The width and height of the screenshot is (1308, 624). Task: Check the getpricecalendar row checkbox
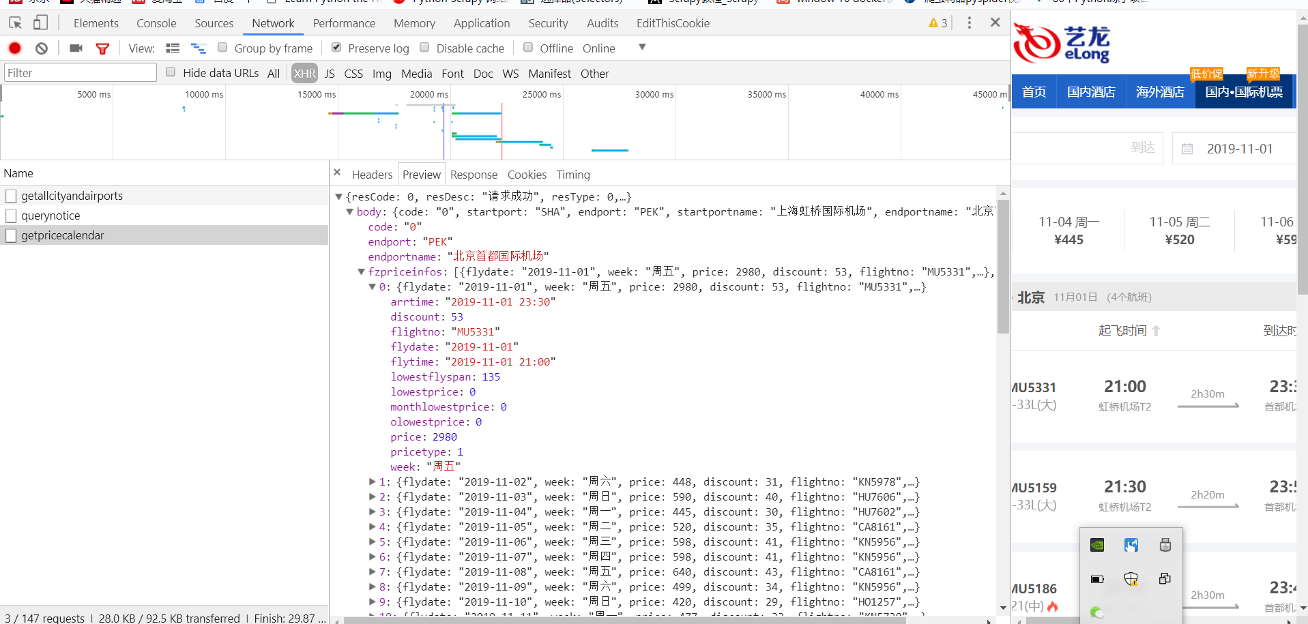pyautogui.click(x=10, y=235)
